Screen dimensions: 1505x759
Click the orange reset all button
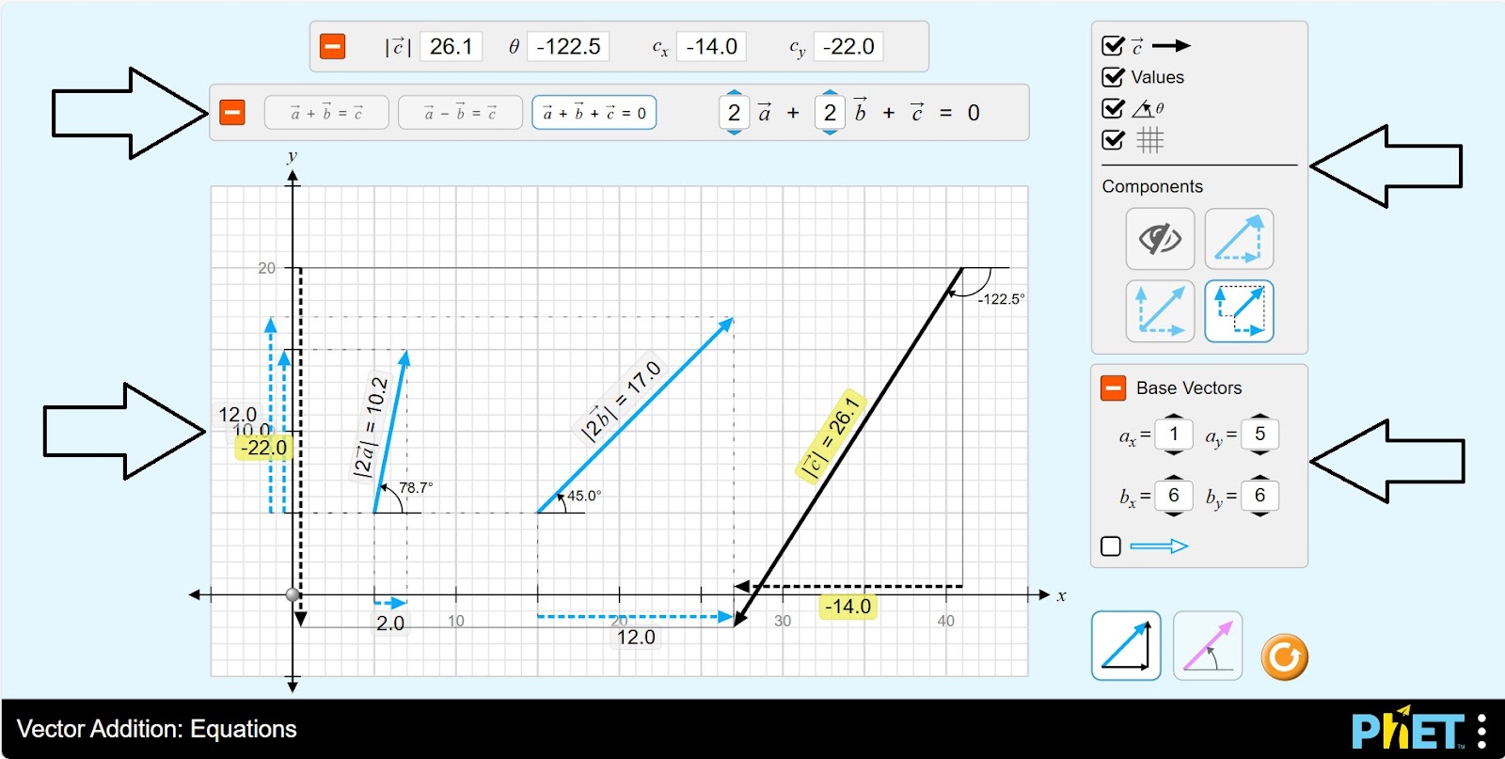[x=1284, y=656]
